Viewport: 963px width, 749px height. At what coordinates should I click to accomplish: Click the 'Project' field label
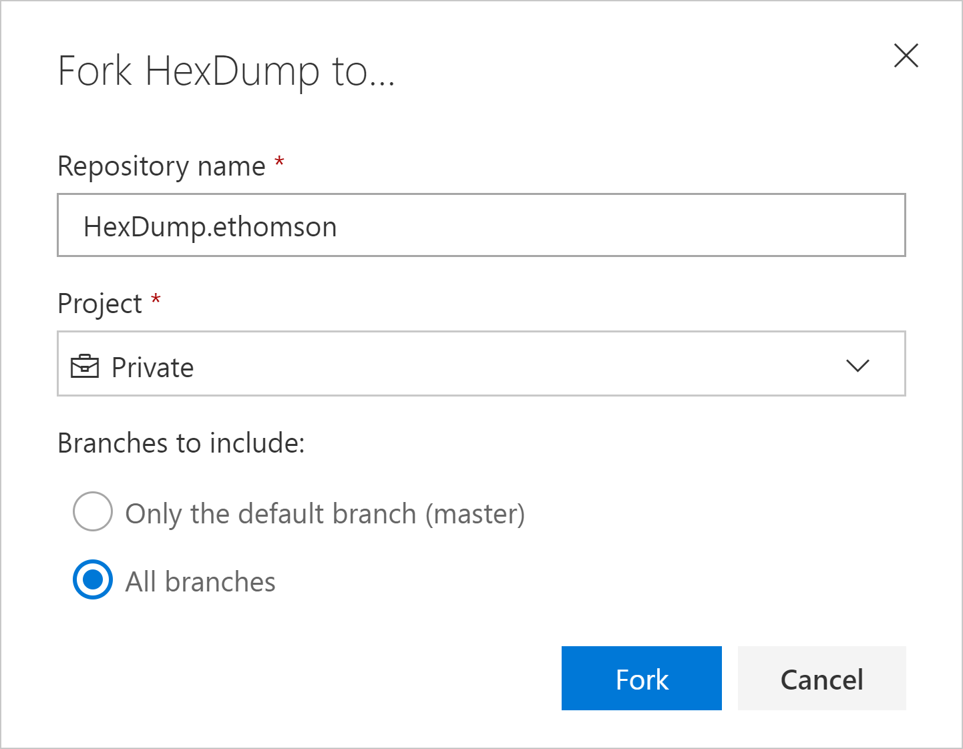pyautogui.click(x=100, y=304)
